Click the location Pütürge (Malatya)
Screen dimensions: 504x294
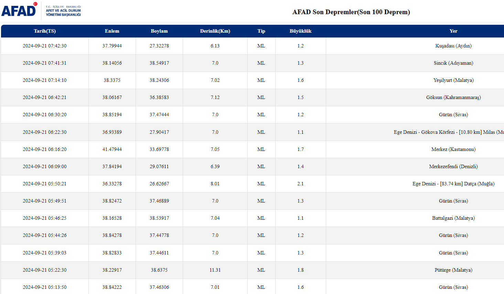point(453,270)
